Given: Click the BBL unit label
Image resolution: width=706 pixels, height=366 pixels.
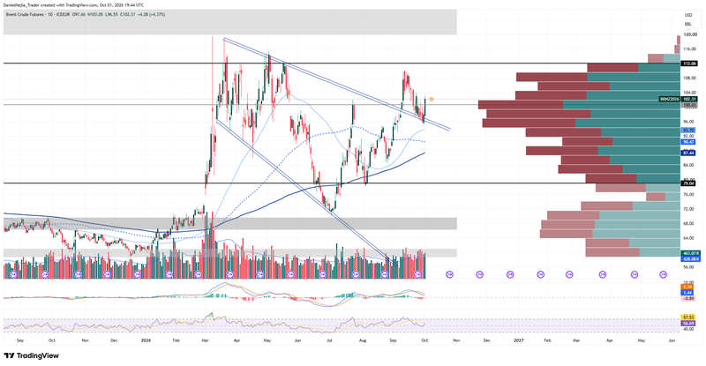Looking at the screenshot, I should (x=688, y=24).
